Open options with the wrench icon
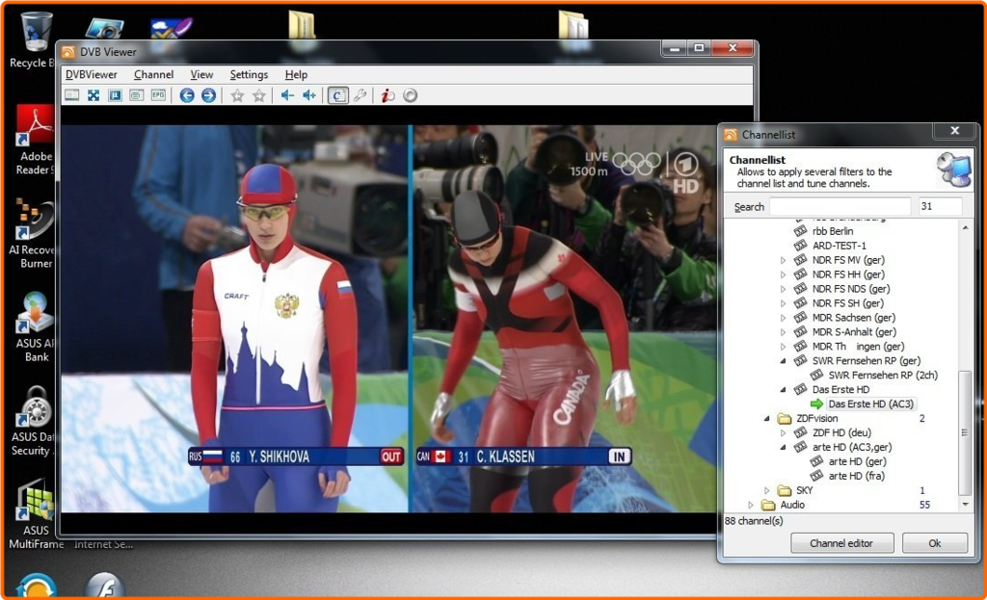987x600 pixels. pyautogui.click(x=360, y=95)
